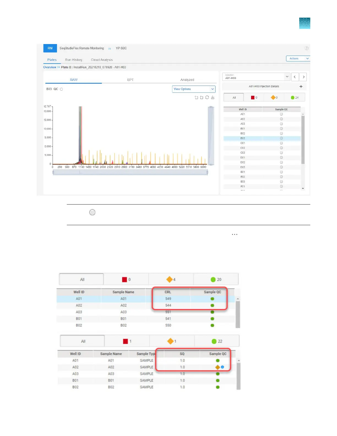
Task: Filter by red failed count 1 above SQ table
Action: [x=127, y=341]
